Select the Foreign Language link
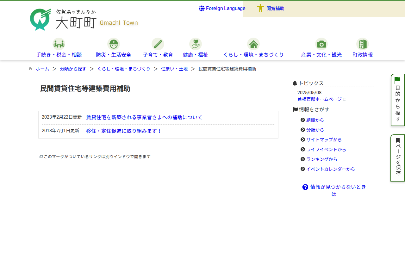405x253 pixels. click(x=226, y=9)
